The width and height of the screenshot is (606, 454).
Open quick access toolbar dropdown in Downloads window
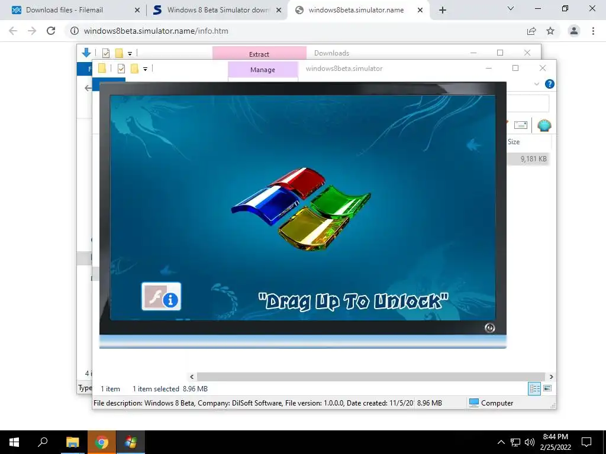point(130,53)
